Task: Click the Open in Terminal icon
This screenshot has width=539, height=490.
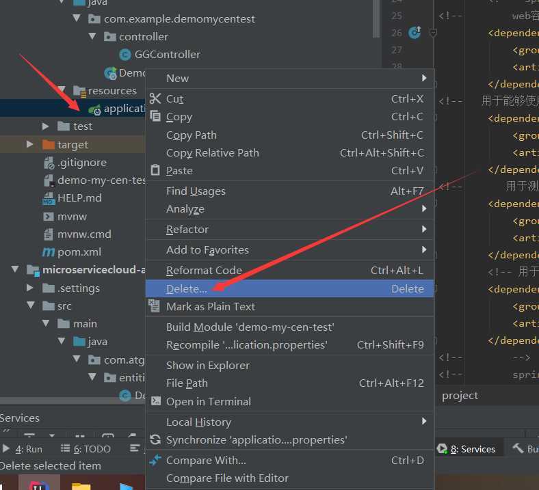Action: (156, 400)
